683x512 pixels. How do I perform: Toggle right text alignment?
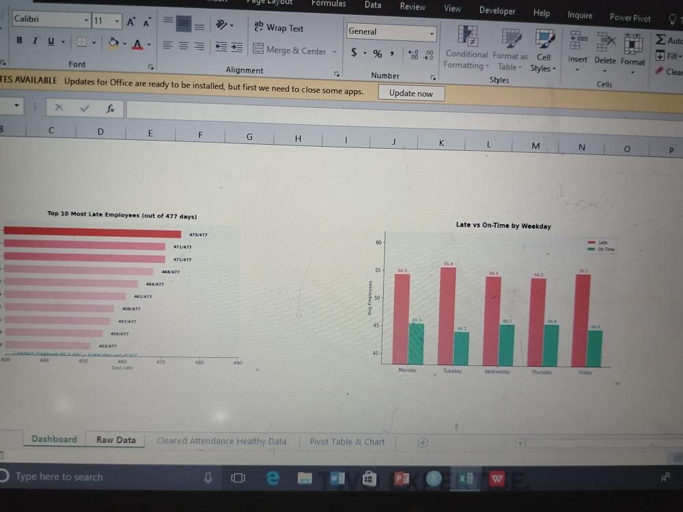(x=199, y=46)
